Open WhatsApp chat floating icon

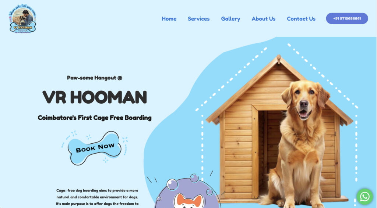(x=364, y=197)
